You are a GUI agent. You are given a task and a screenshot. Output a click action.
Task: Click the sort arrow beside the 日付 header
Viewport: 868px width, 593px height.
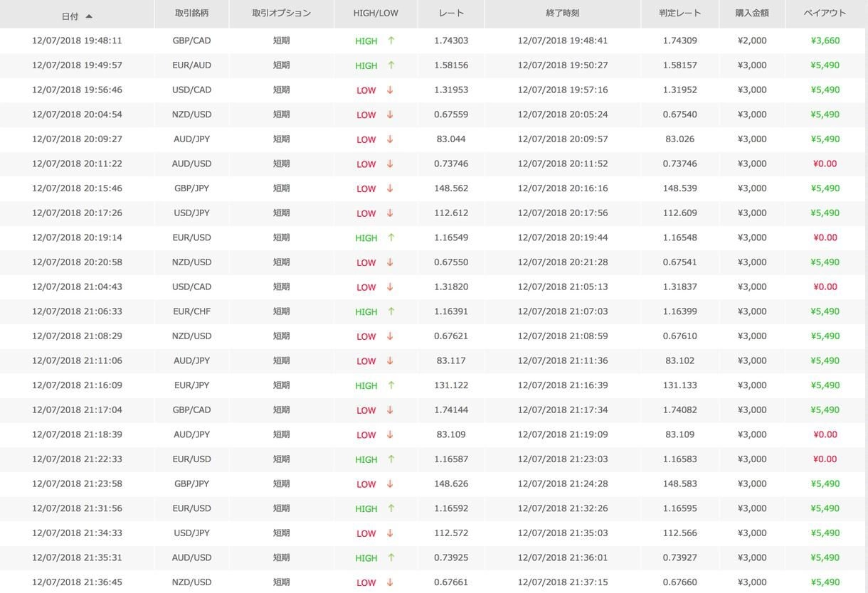(89, 16)
